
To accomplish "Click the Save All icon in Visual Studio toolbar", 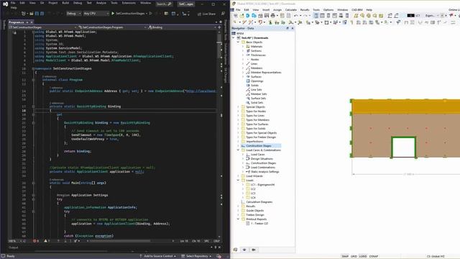I will 42,14.
